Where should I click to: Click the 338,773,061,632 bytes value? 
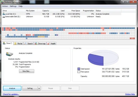coord(108,72)
